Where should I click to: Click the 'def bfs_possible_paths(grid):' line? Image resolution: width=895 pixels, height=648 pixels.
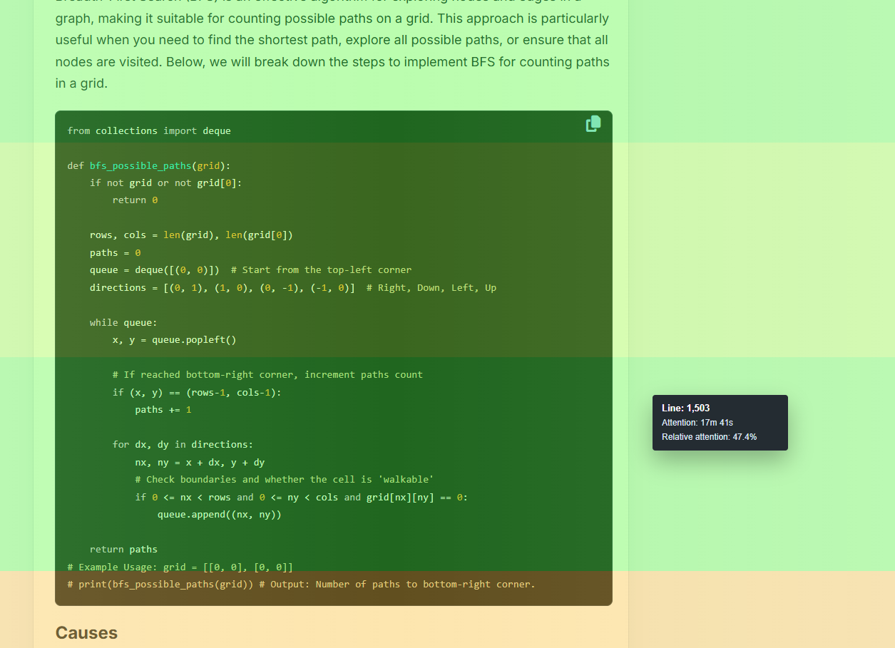(x=149, y=165)
